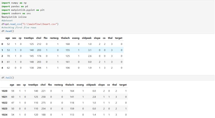The width and height of the screenshot is (215, 118).
Task: Click the df.tail() code cell
Action: 107,78
